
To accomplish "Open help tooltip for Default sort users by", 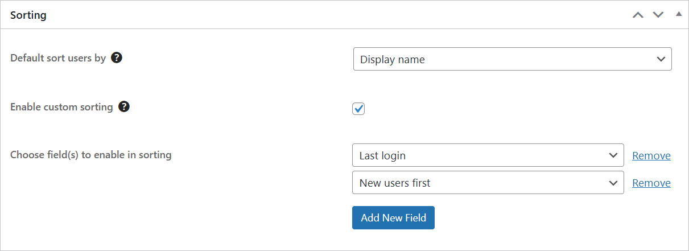I will tap(117, 57).
